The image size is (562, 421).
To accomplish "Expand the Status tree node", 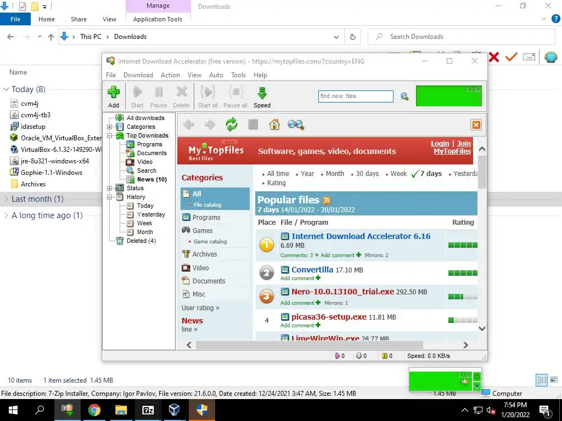I will click(109, 189).
